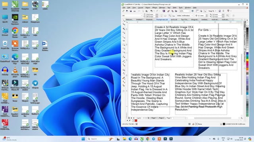Click the Open folder toolbar icon
254x142 pixels.
127,11
